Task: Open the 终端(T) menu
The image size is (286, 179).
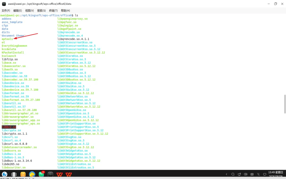Action: (x=53, y=11)
